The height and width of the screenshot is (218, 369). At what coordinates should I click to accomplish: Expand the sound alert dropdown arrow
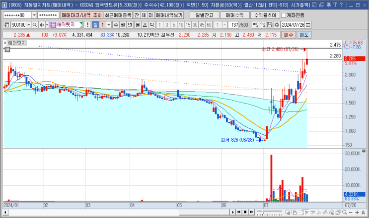[47, 25]
